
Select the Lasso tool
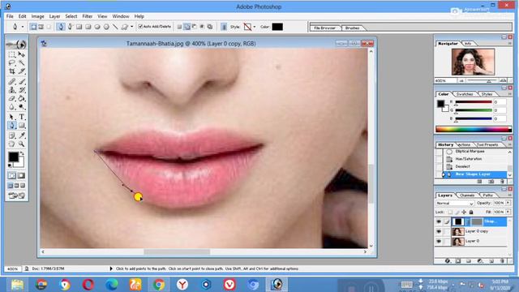pos(12,62)
